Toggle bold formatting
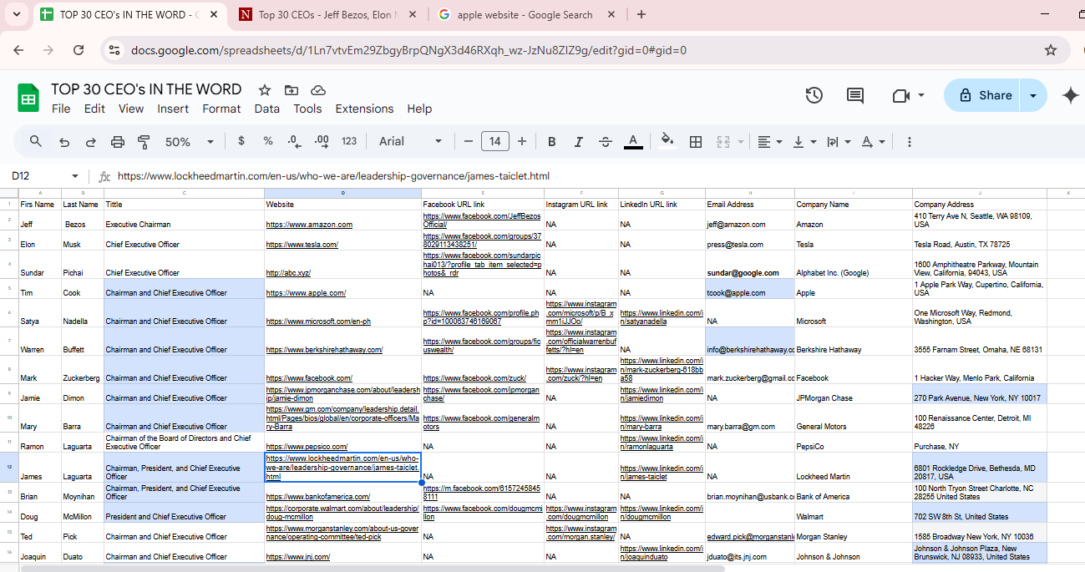1085x572 pixels. (x=552, y=141)
